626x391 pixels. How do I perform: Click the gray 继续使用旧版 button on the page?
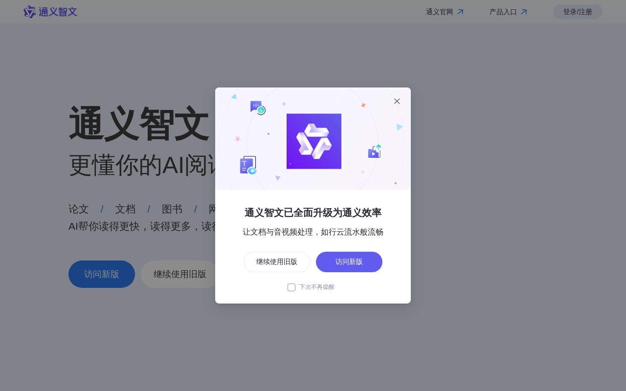coord(179,274)
